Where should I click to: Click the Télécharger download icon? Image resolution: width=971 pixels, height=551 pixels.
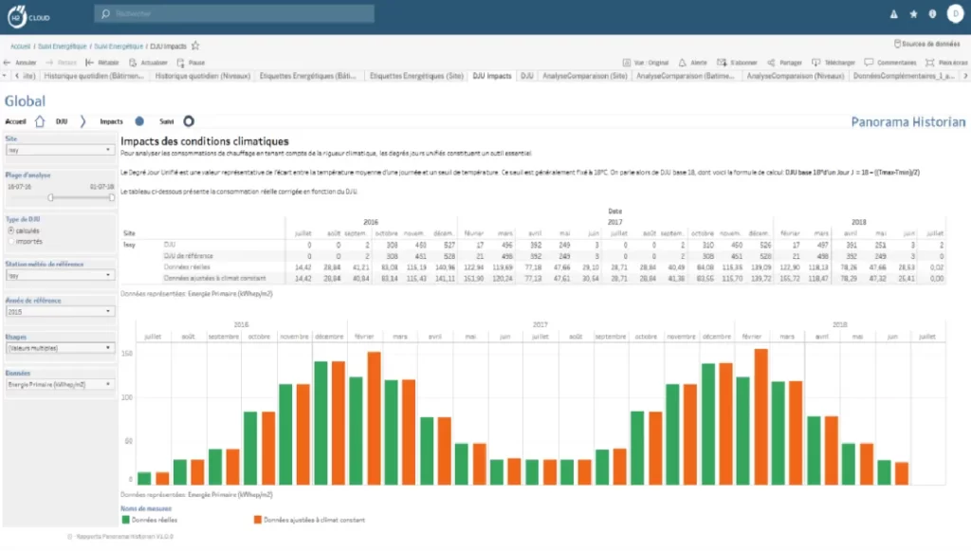coord(816,63)
